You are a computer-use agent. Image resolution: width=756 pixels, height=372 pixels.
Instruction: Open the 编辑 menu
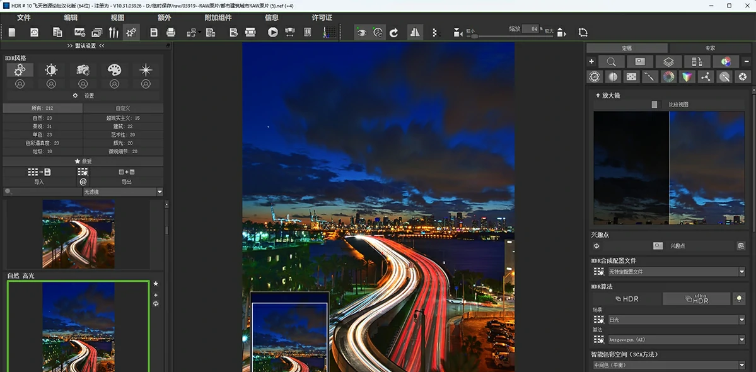point(71,18)
